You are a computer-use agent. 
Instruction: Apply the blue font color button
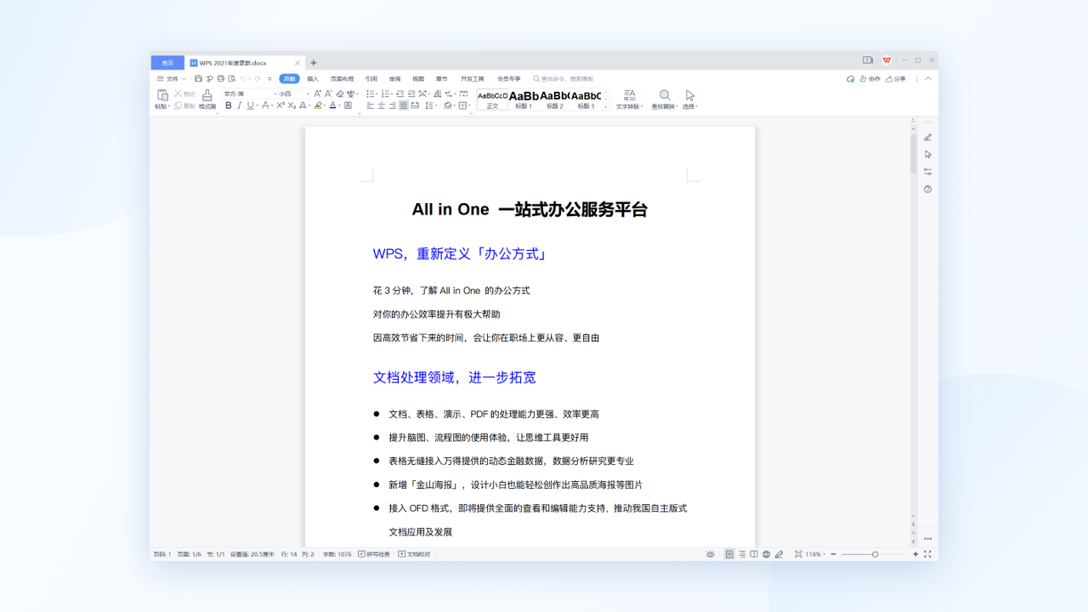pos(332,105)
